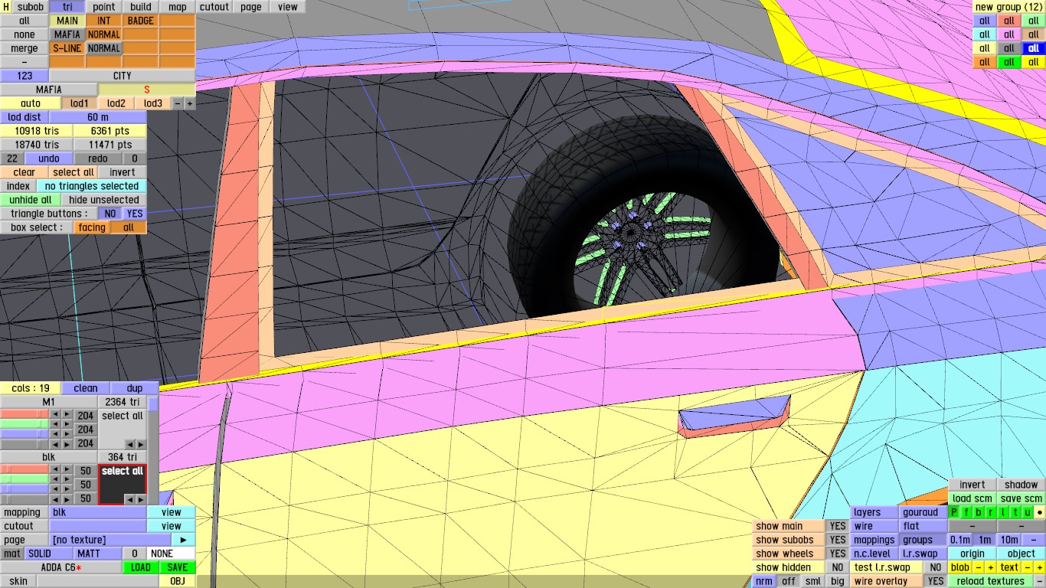This screenshot has width=1046, height=588.
Task: Click new group (12)
Action: 1009,7
